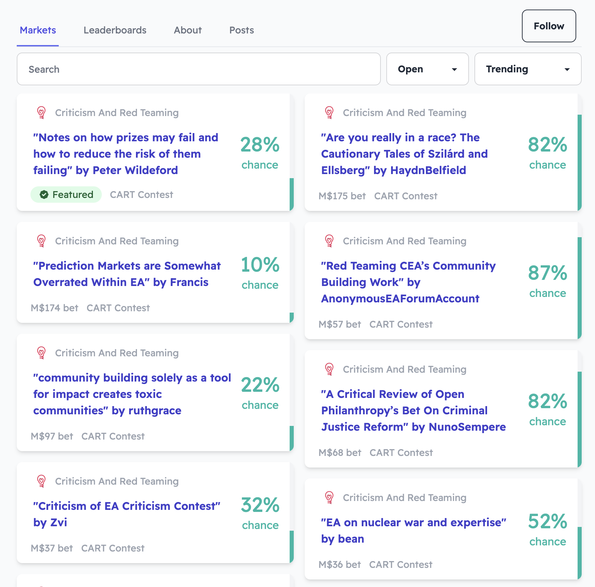The image size is (595, 587).
Task: Click lightbulb icon on Red Teaming CEA card
Action: coord(329,241)
